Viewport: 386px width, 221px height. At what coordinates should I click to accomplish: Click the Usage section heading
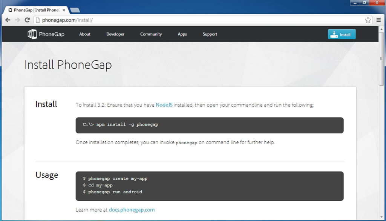point(47,175)
